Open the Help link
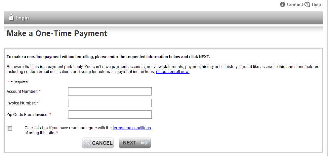 point(316,4)
